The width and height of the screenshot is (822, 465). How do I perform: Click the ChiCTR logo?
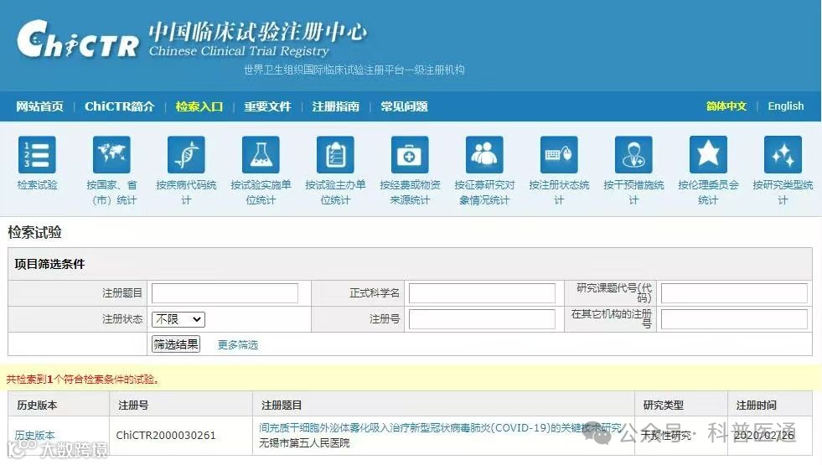(79, 39)
